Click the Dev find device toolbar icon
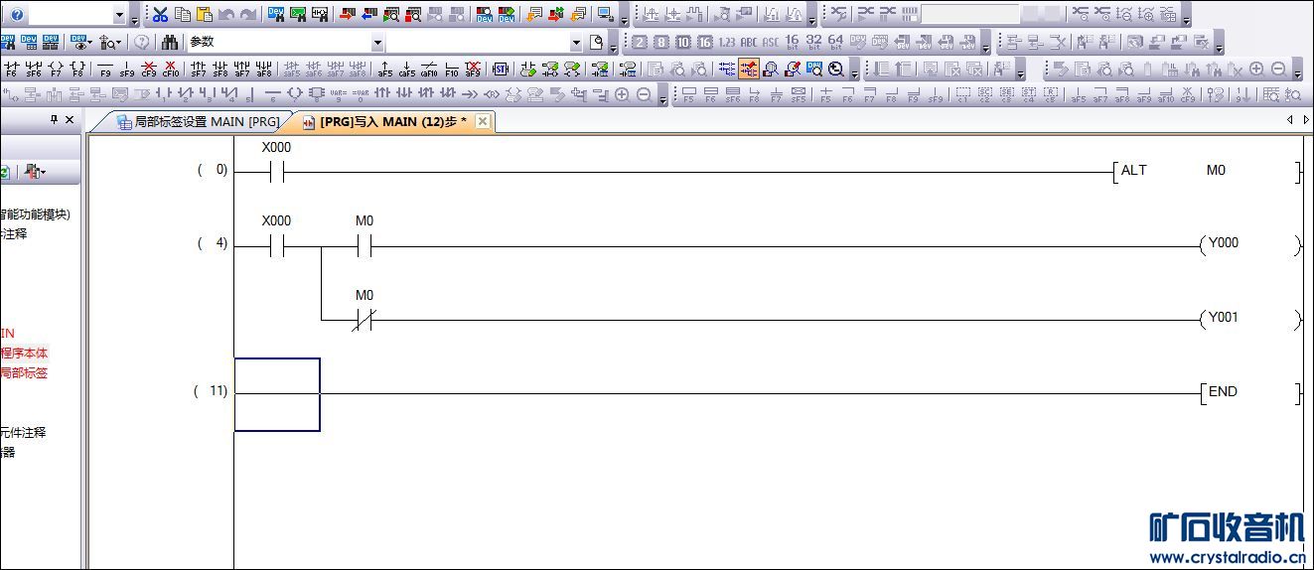The height and width of the screenshot is (570, 1314). (274, 14)
